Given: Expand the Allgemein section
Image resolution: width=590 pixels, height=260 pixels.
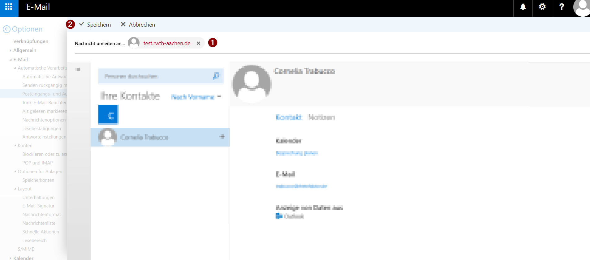Looking at the screenshot, I should click(x=11, y=50).
